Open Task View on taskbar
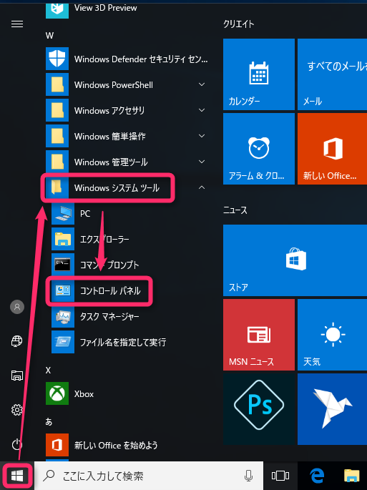 coord(280,476)
